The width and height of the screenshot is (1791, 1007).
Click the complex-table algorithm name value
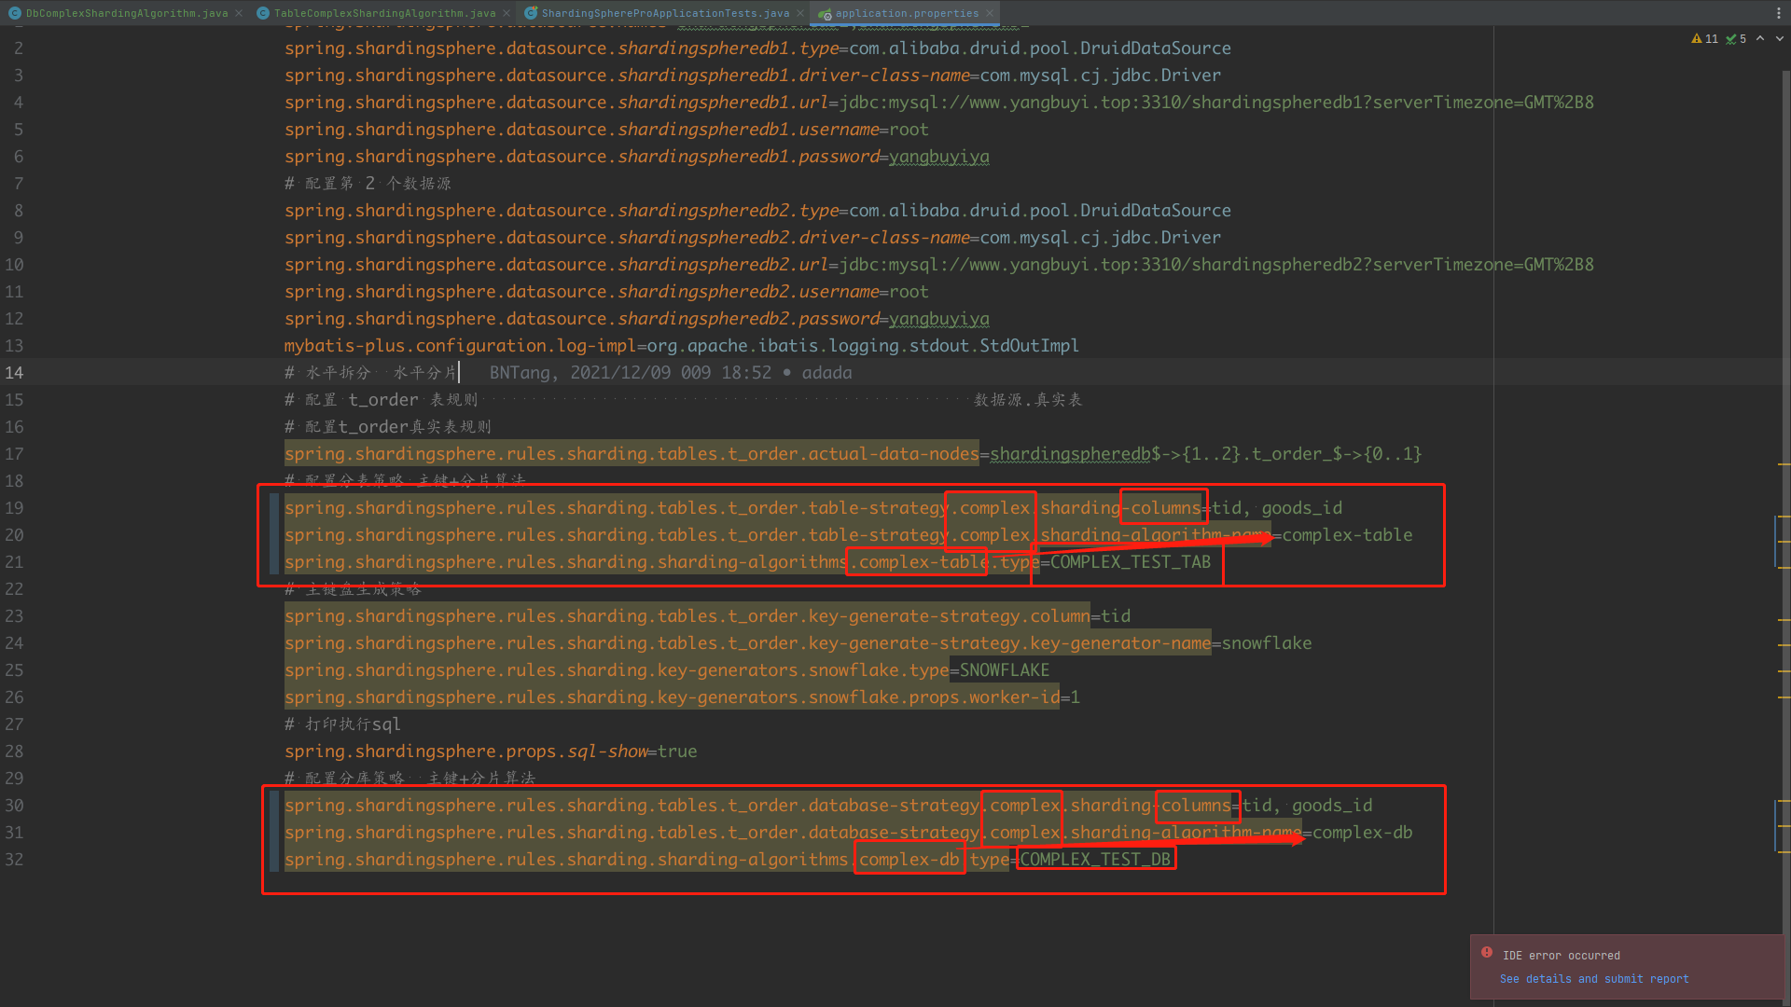click(x=1347, y=535)
